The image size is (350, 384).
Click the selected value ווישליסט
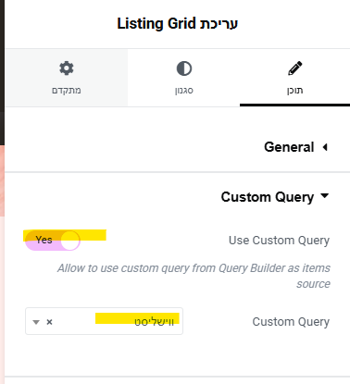(x=155, y=322)
